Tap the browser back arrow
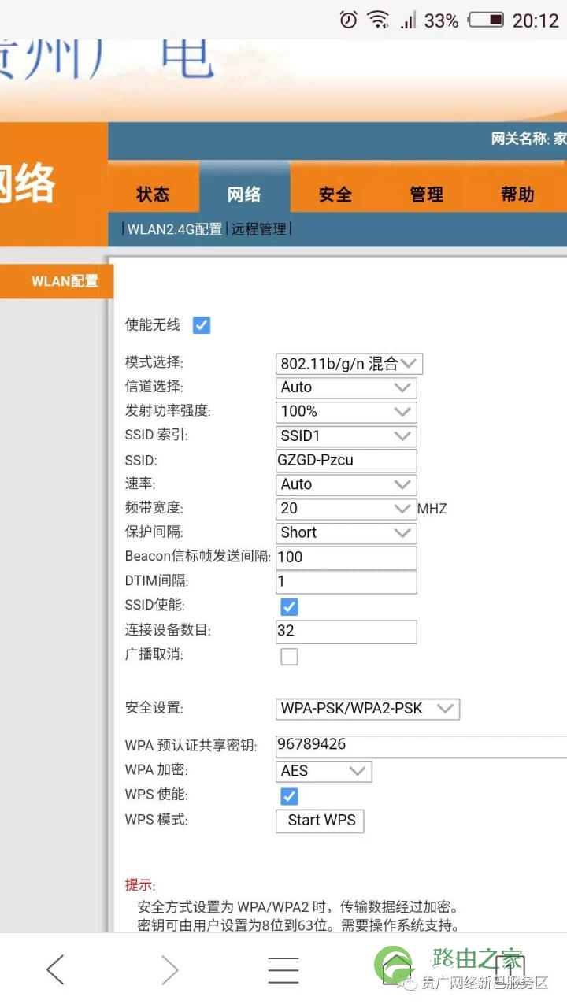The height and width of the screenshot is (1008, 567). pyautogui.click(x=55, y=969)
